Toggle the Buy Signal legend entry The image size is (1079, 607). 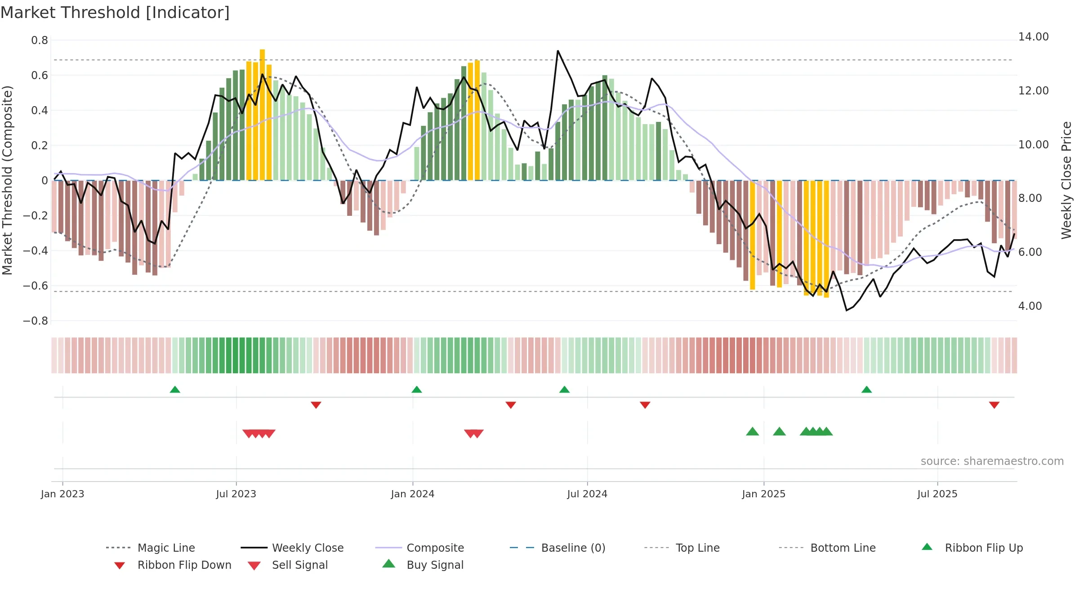423,565
